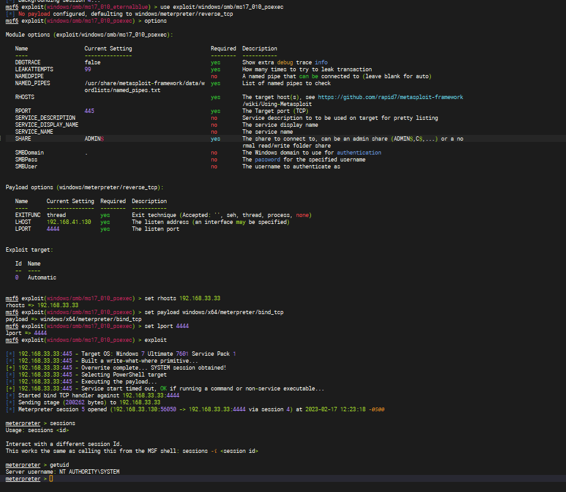Click 'Server username: NT AUTHORITY\SYSTEM' line
566x492 pixels.
(x=62, y=472)
